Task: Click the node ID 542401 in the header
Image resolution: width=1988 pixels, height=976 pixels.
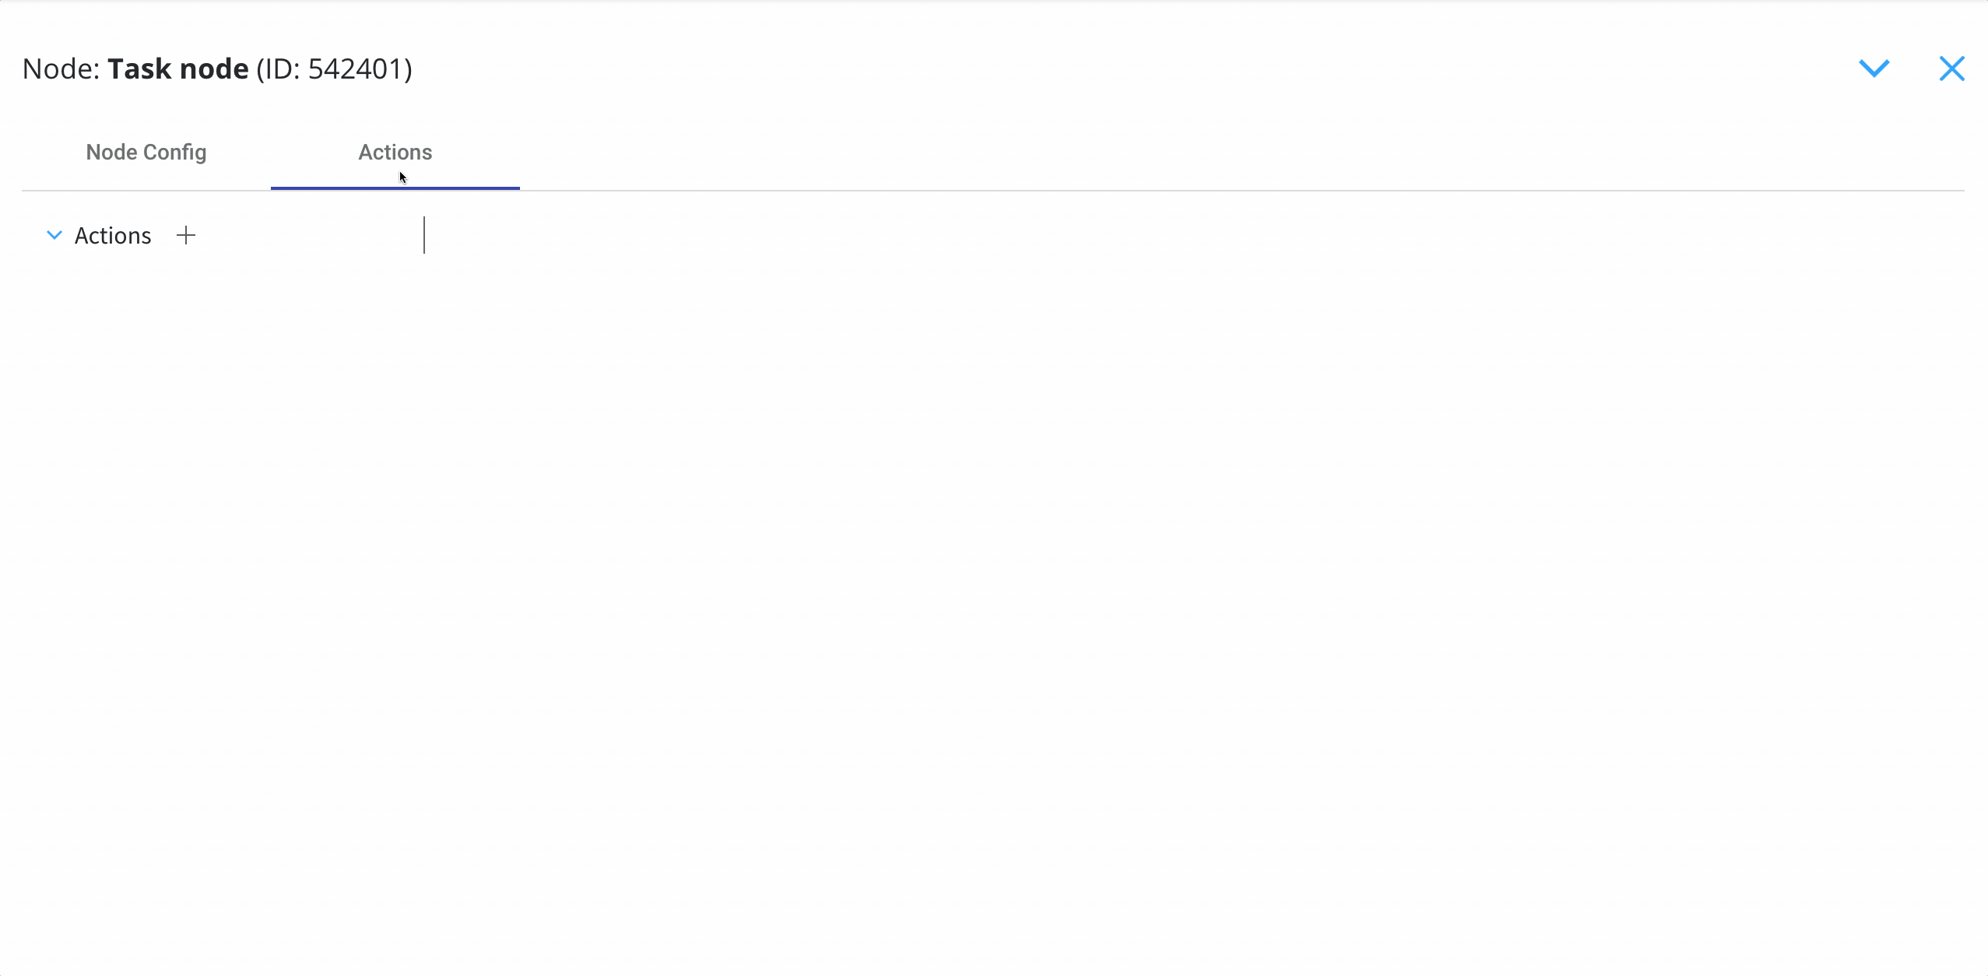Action: 360,68
